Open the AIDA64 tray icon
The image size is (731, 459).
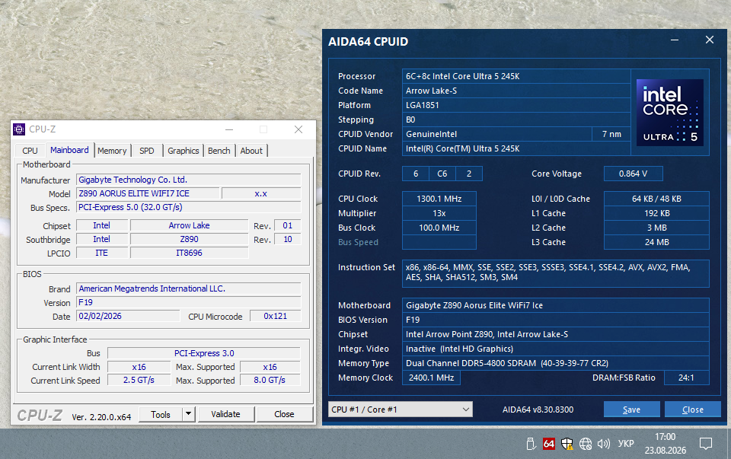549,444
